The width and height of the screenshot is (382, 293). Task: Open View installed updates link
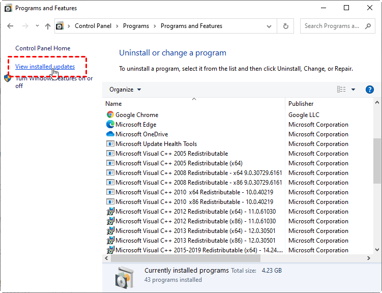(45, 67)
